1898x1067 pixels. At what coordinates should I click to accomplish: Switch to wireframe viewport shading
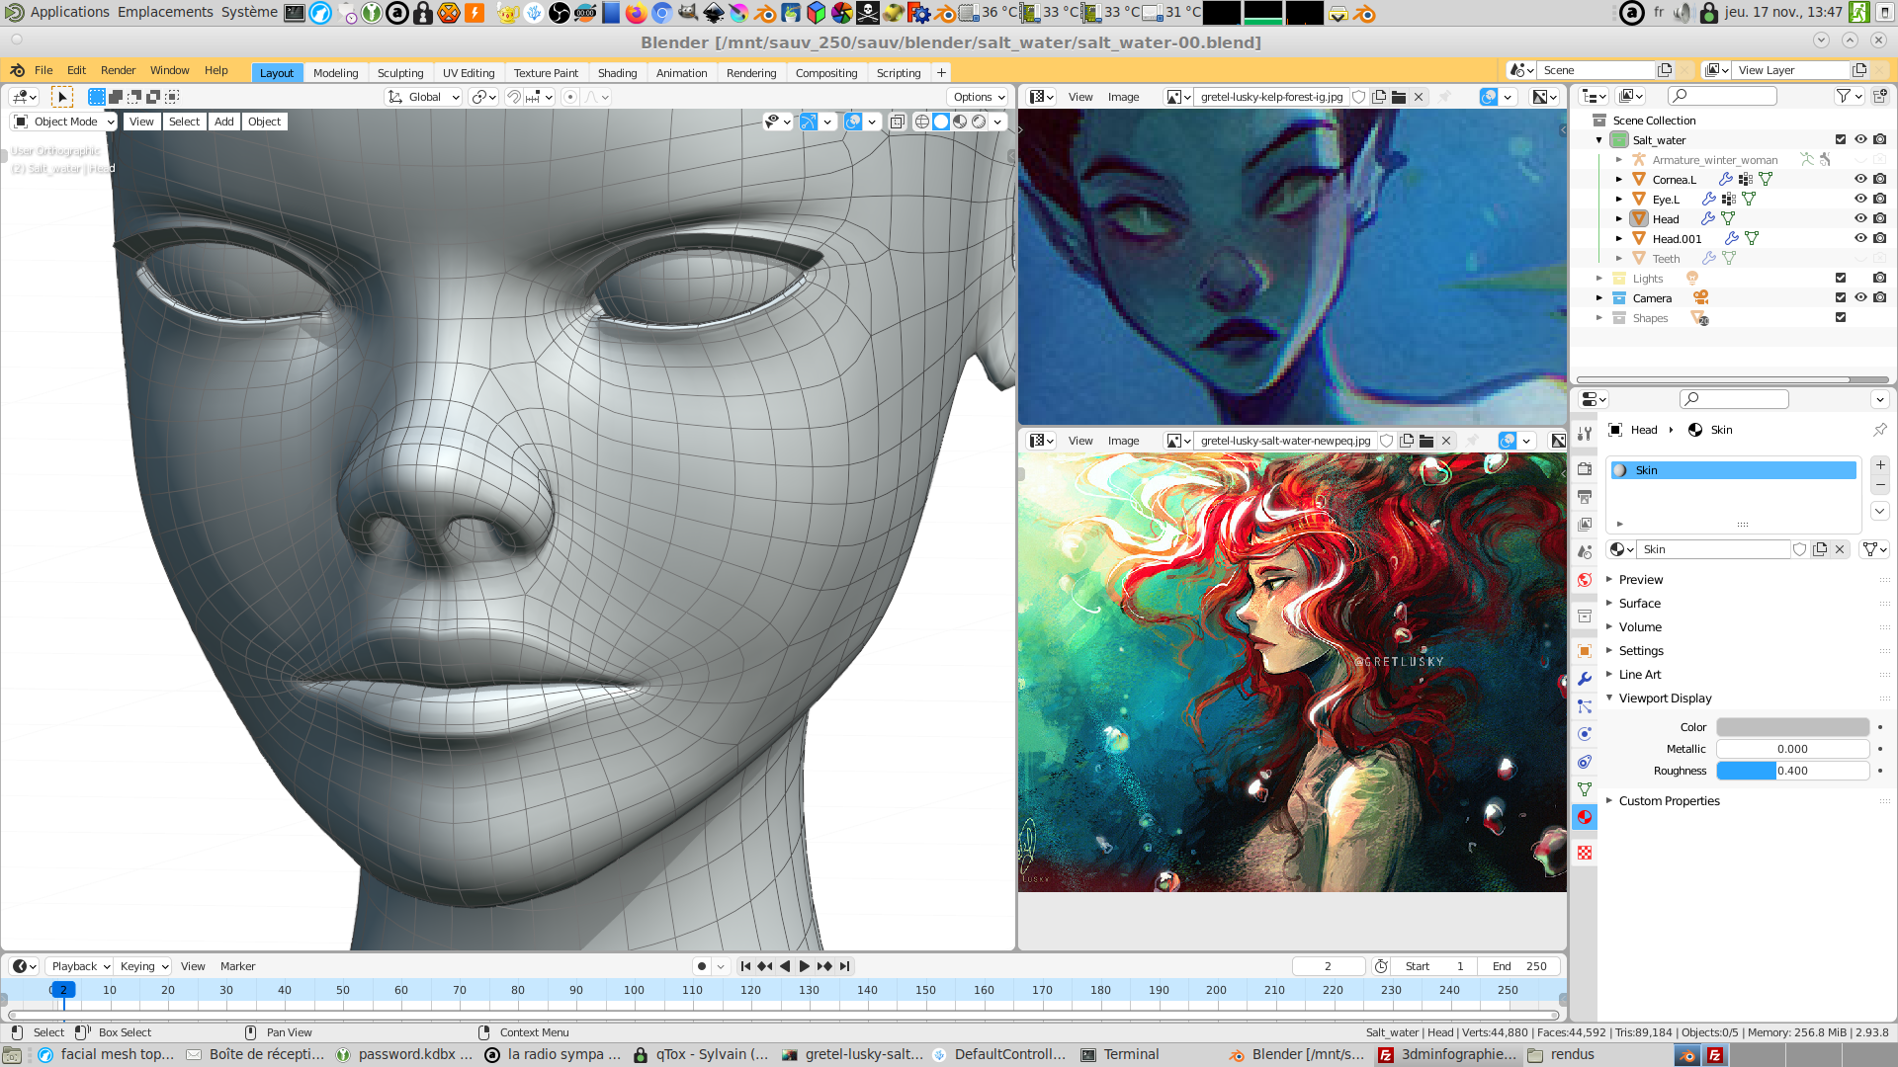pos(922,122)
